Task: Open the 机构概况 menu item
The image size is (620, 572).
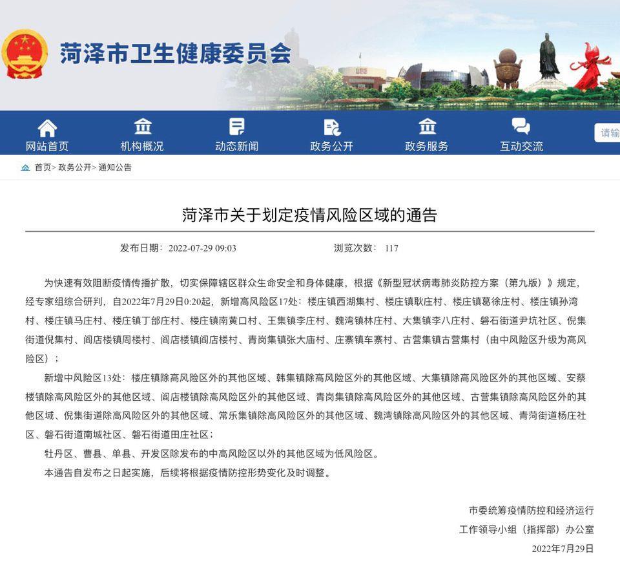Action: 142,146
